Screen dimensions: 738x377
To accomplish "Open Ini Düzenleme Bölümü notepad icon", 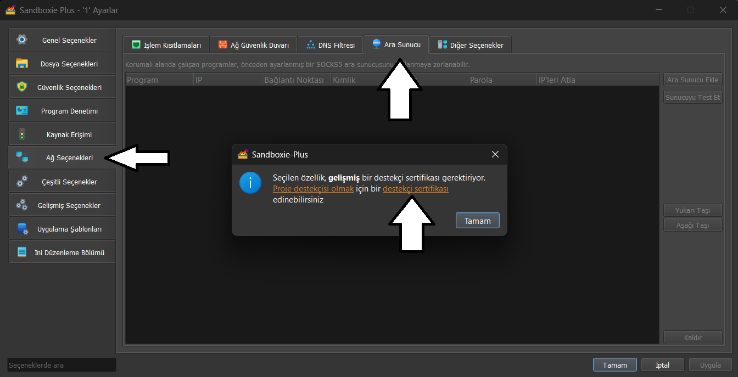I will [x=21, y=252].
